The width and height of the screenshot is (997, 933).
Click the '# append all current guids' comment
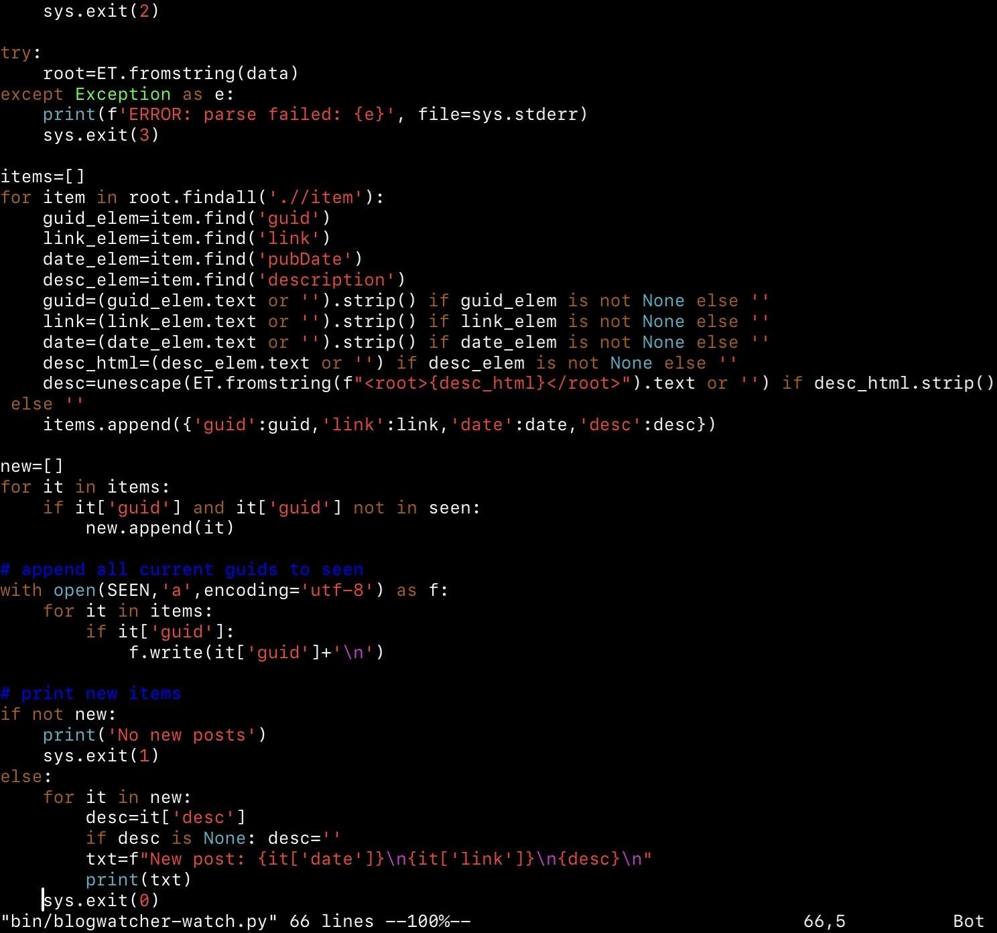182,570
